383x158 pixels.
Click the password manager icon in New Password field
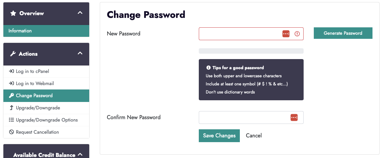coord(286,34)
